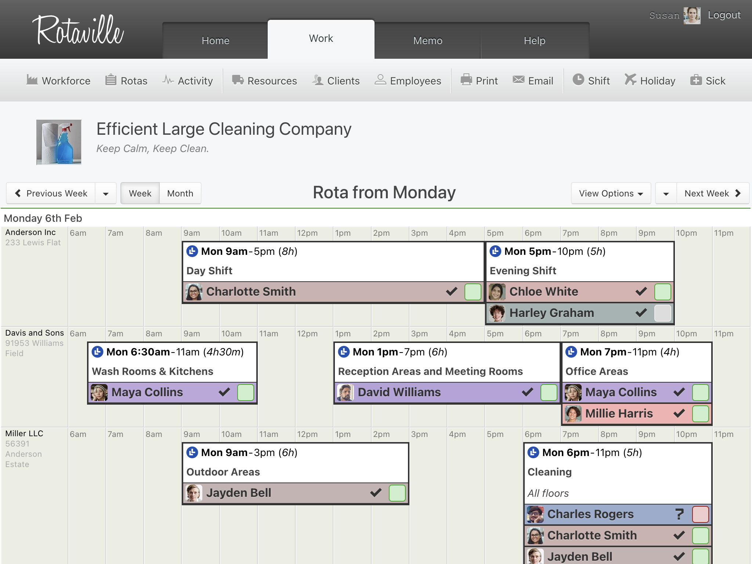The width and height of the screenshot is (752, 564).
Task: Switch to the Month view
Action: point(180,194)
